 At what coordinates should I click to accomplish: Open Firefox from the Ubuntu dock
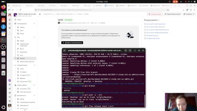coord(3,7)
